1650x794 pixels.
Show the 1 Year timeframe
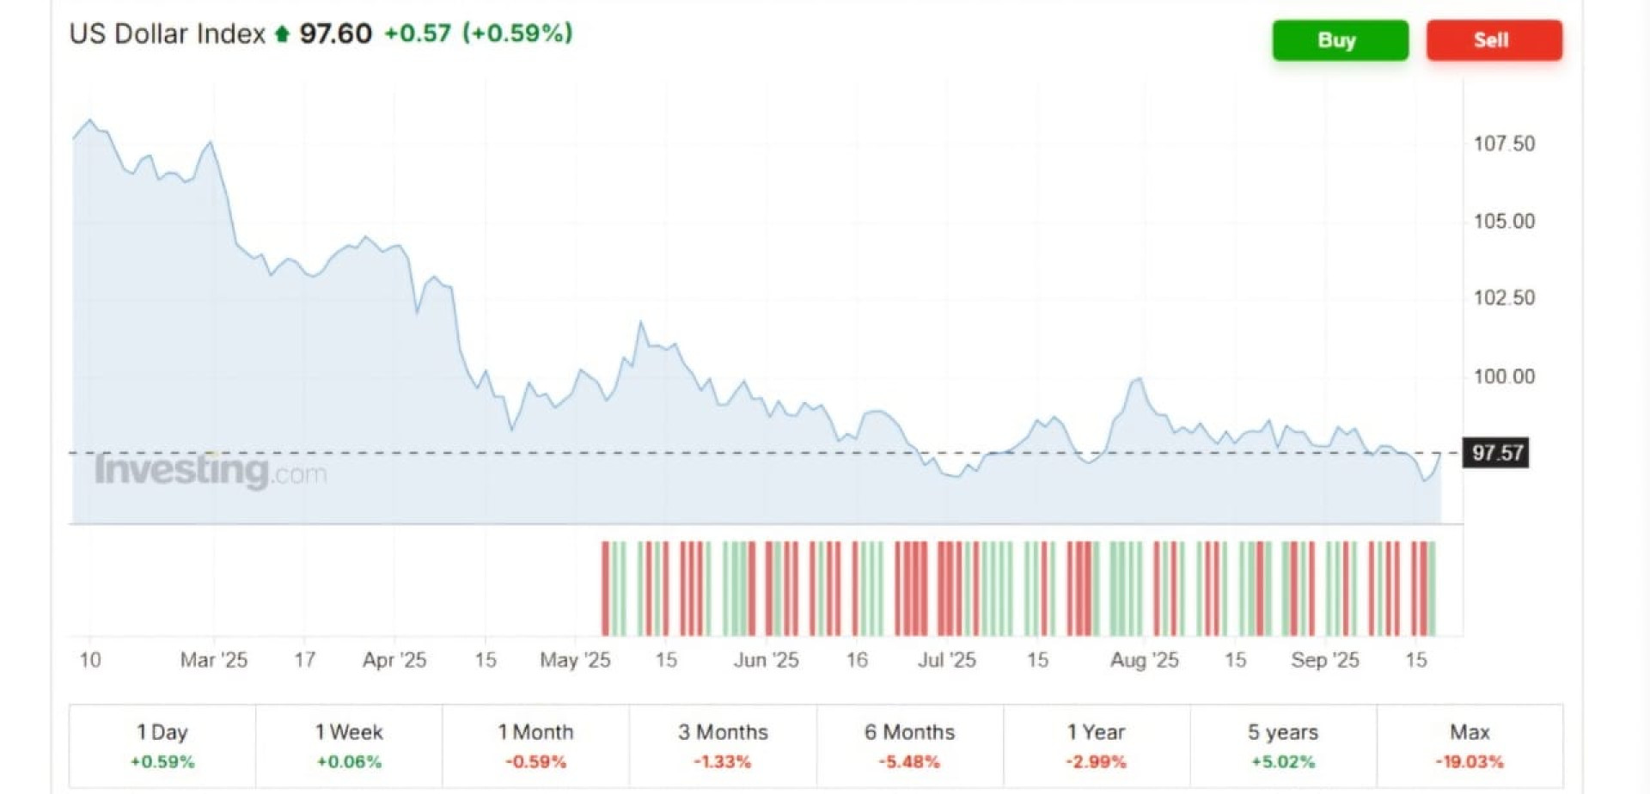coord(1096,745)
